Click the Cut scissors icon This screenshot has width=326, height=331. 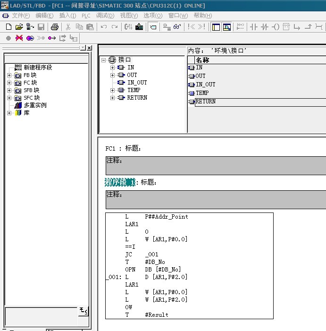pyautogui.click(x=68, y=27)
